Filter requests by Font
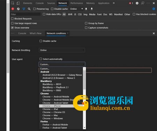This screenshot has height=131, width=157. pos(99,14)
